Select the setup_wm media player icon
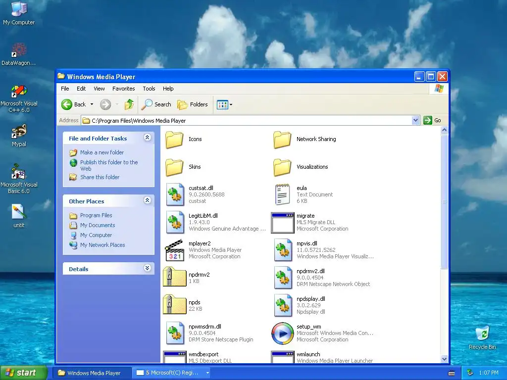The height and width of the screenshot is (380, 507). click(283, 333)
